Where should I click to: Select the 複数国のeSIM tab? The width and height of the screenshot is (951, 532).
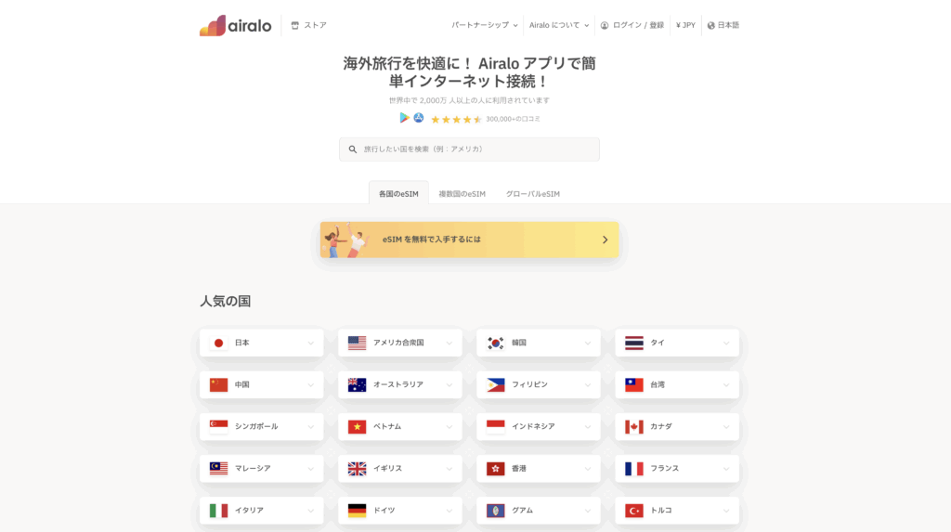click(x=462, y=194)
